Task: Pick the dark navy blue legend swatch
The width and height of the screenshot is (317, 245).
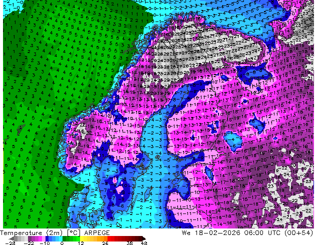Action: [47, 238]
